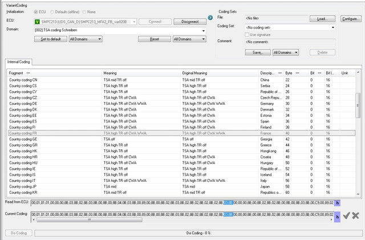Click the Reset button
The width and height of the screenshot is (365, 240).
click(x=155, y=39)
